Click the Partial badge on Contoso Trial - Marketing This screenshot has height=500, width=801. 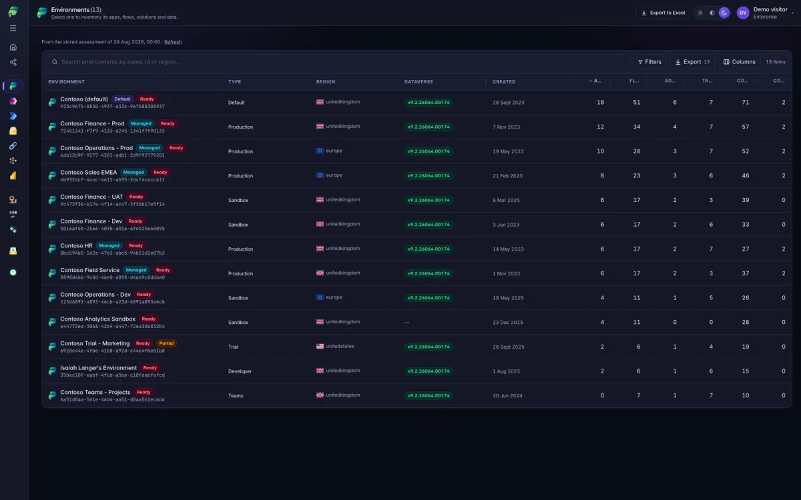point(167,343)
